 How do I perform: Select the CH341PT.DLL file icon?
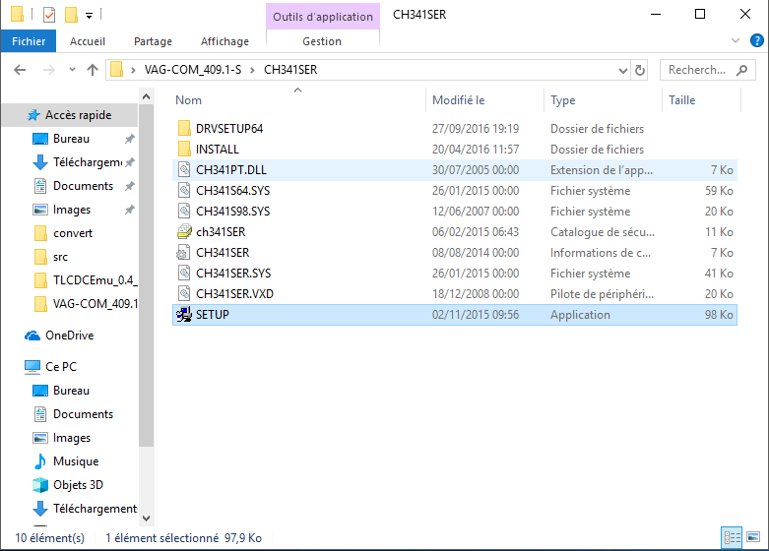[184, 170]
